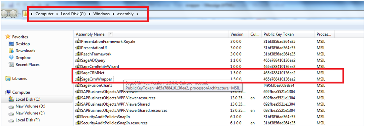The height and width of the screenshot is (127, 365).
Task: Click the Libraries icon in sidebar
Action: coord(8,79)
